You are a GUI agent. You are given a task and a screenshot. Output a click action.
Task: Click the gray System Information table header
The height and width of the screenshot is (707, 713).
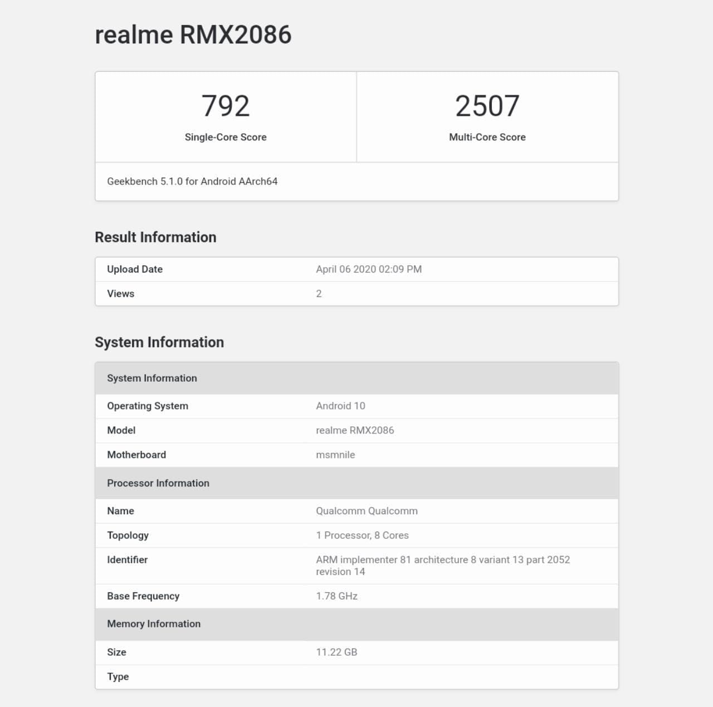[x=357, y=378]
